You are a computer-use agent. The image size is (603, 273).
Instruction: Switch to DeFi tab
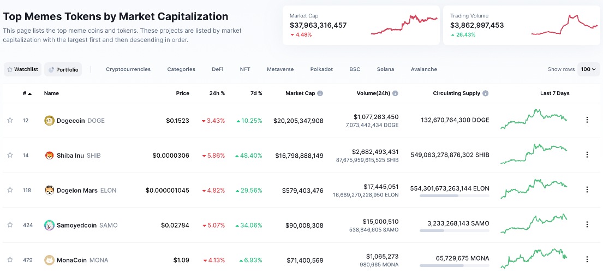click(217, 69)
